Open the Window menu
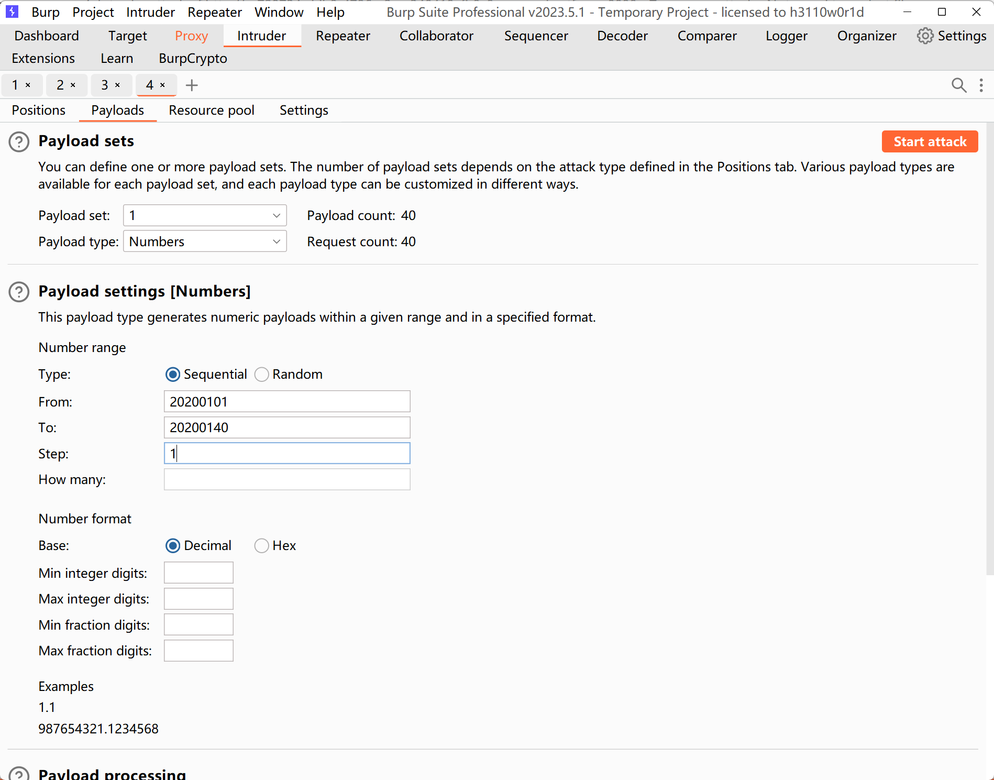Screen dimensions: 994x780 coord(279,12)
